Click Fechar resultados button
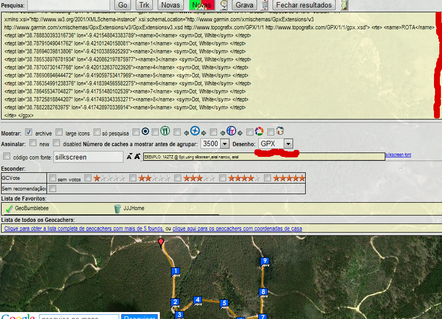442x319 pixels. [x=304, y=5]
